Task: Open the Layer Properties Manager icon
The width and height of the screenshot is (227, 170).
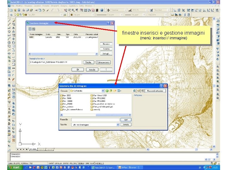Action: [x=11, y=15]
